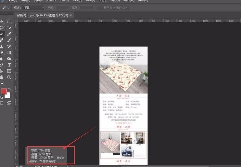Select the Move tool
Image resolution: width=241 pixels, height=167 pixels.
pos(2,21)
